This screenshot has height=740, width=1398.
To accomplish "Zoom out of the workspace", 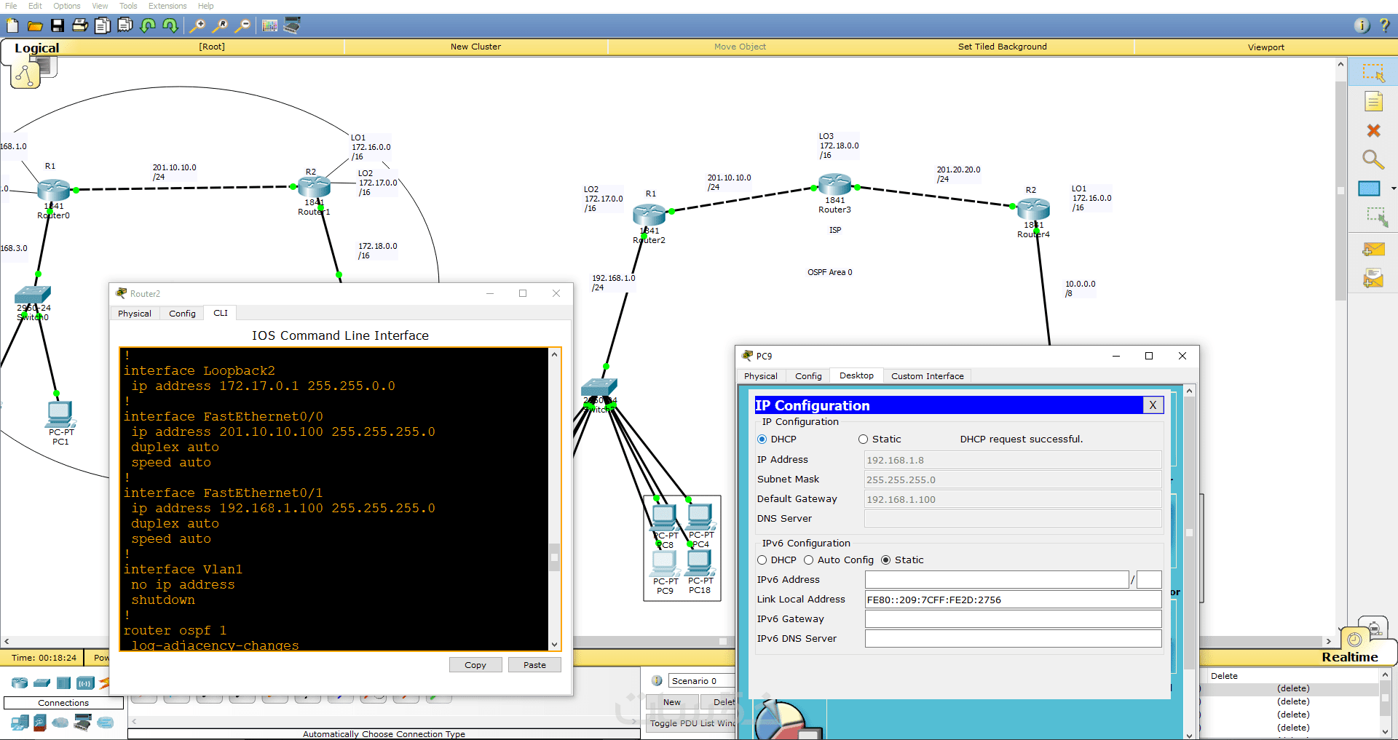I will [x=242, y=25].
